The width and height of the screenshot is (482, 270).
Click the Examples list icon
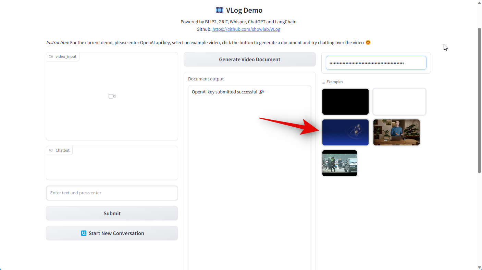pyautogui.click(x=323, y=82)
